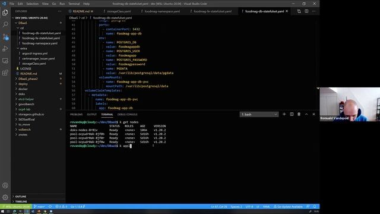Open certmanager_issuer.yaml in explorer

pos(38,58)
